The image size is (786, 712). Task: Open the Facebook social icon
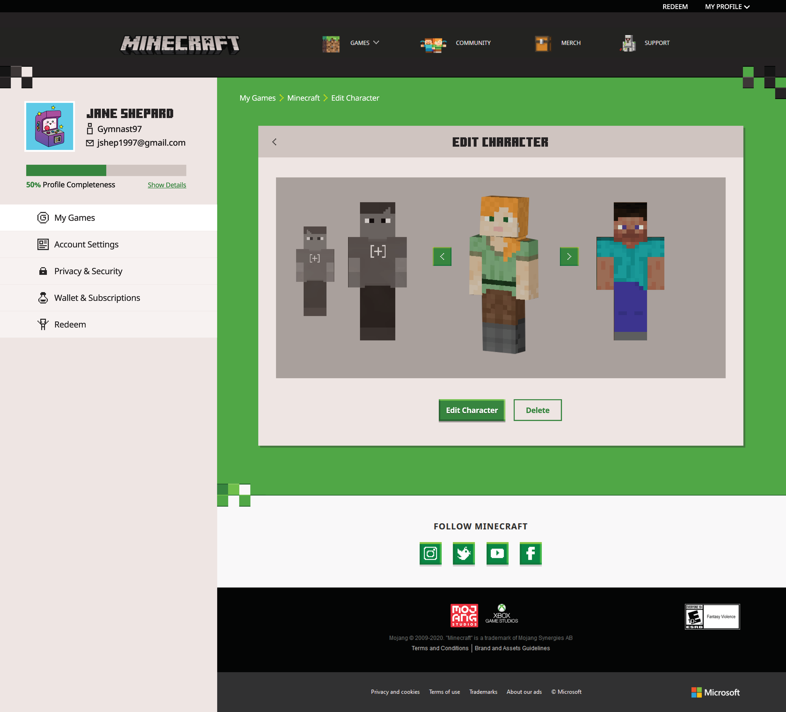(530, 553)
